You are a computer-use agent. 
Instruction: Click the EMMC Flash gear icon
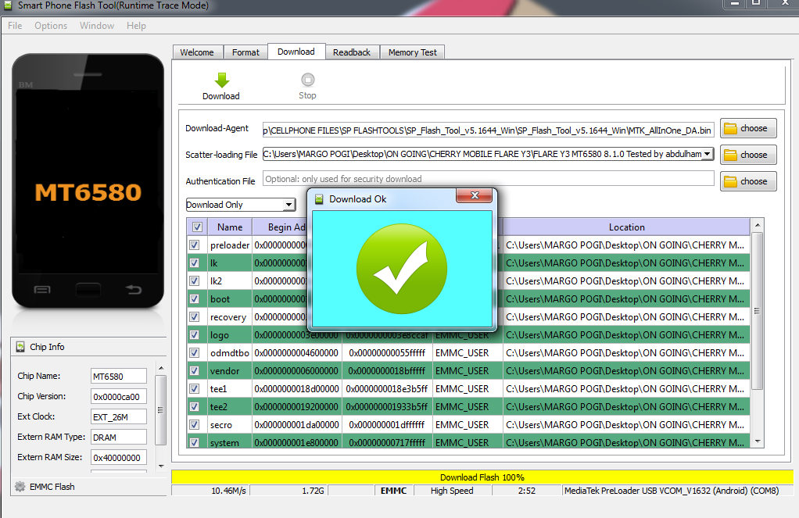coord(20,487)
